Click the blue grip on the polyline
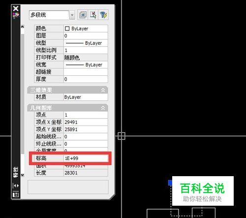 [170, 183]
